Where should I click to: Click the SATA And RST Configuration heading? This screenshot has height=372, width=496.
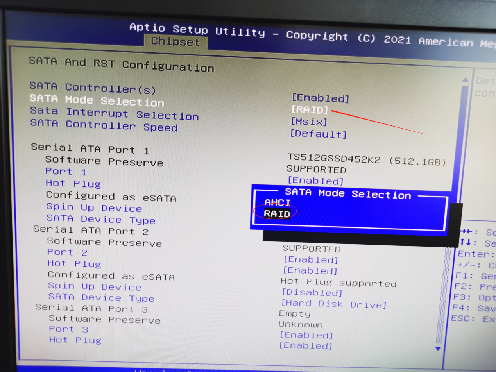pos(121,64)
